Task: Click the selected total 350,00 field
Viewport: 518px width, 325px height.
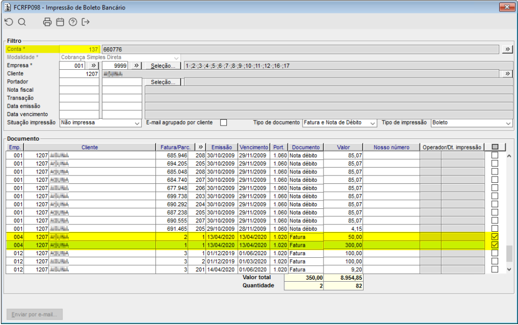Action: (x=304, y=278)
